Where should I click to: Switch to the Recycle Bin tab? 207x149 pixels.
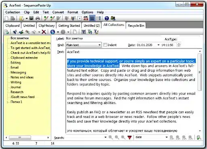click(136, 26)
